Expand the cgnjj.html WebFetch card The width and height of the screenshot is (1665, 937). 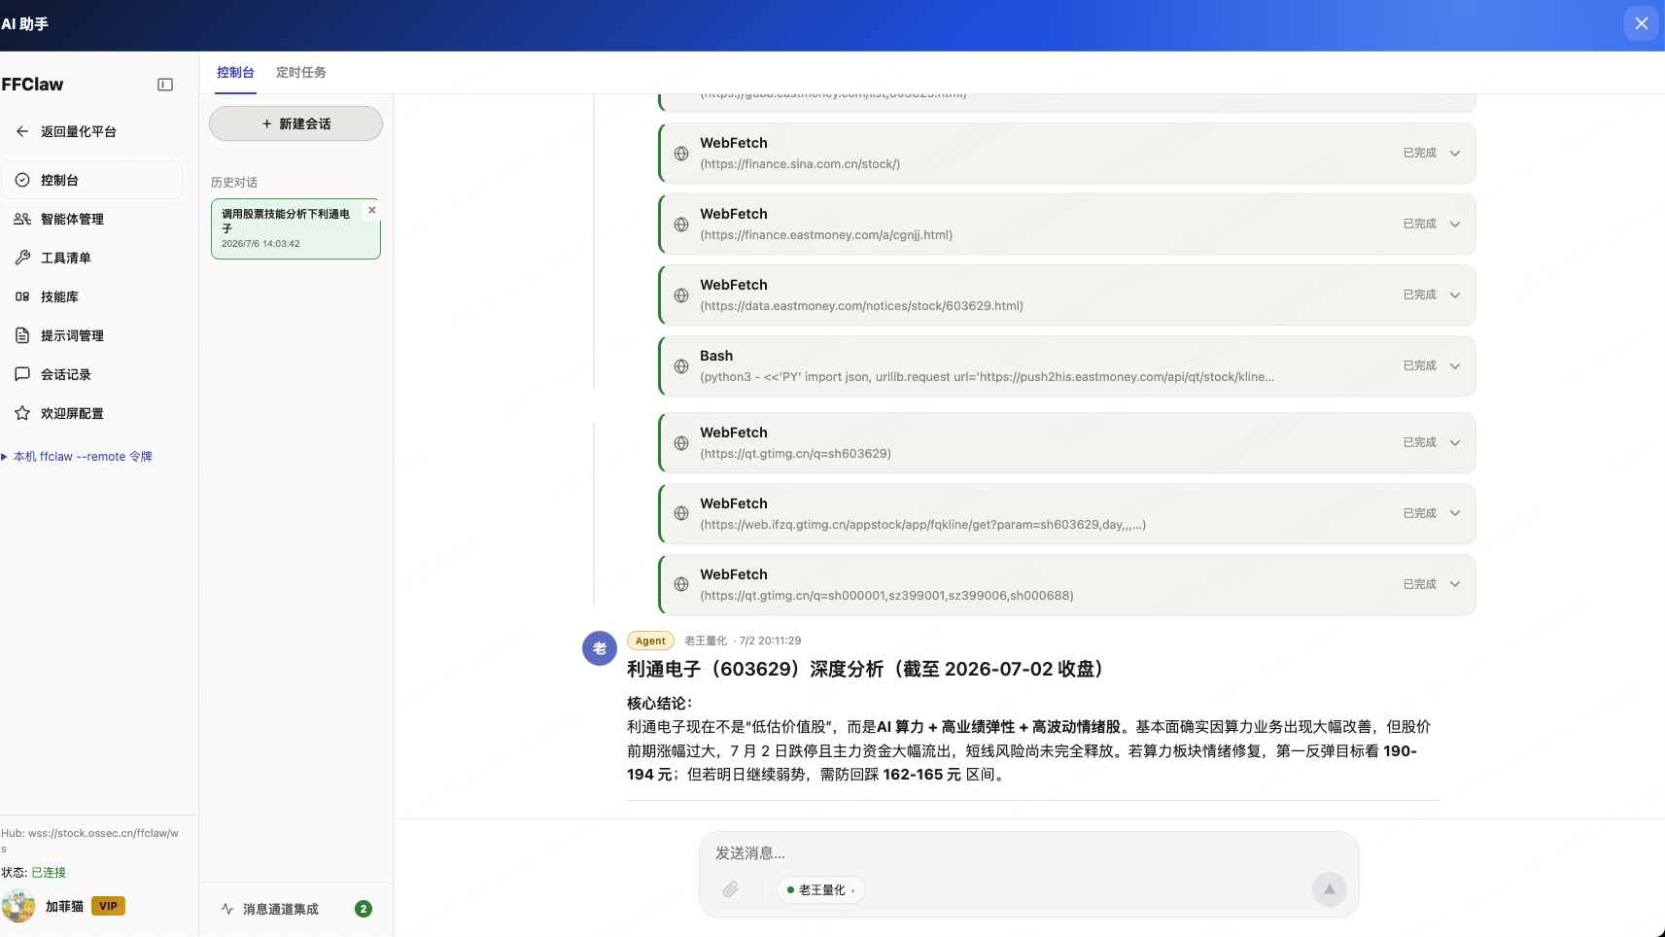click(x=1455, y=225)
